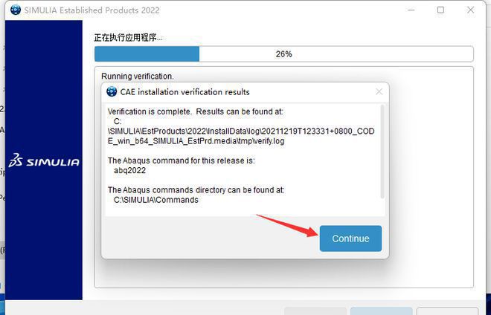This screenshot has width=491, height=315.
Task: Click the verify.log file path text
Action: tap(241, 131)
